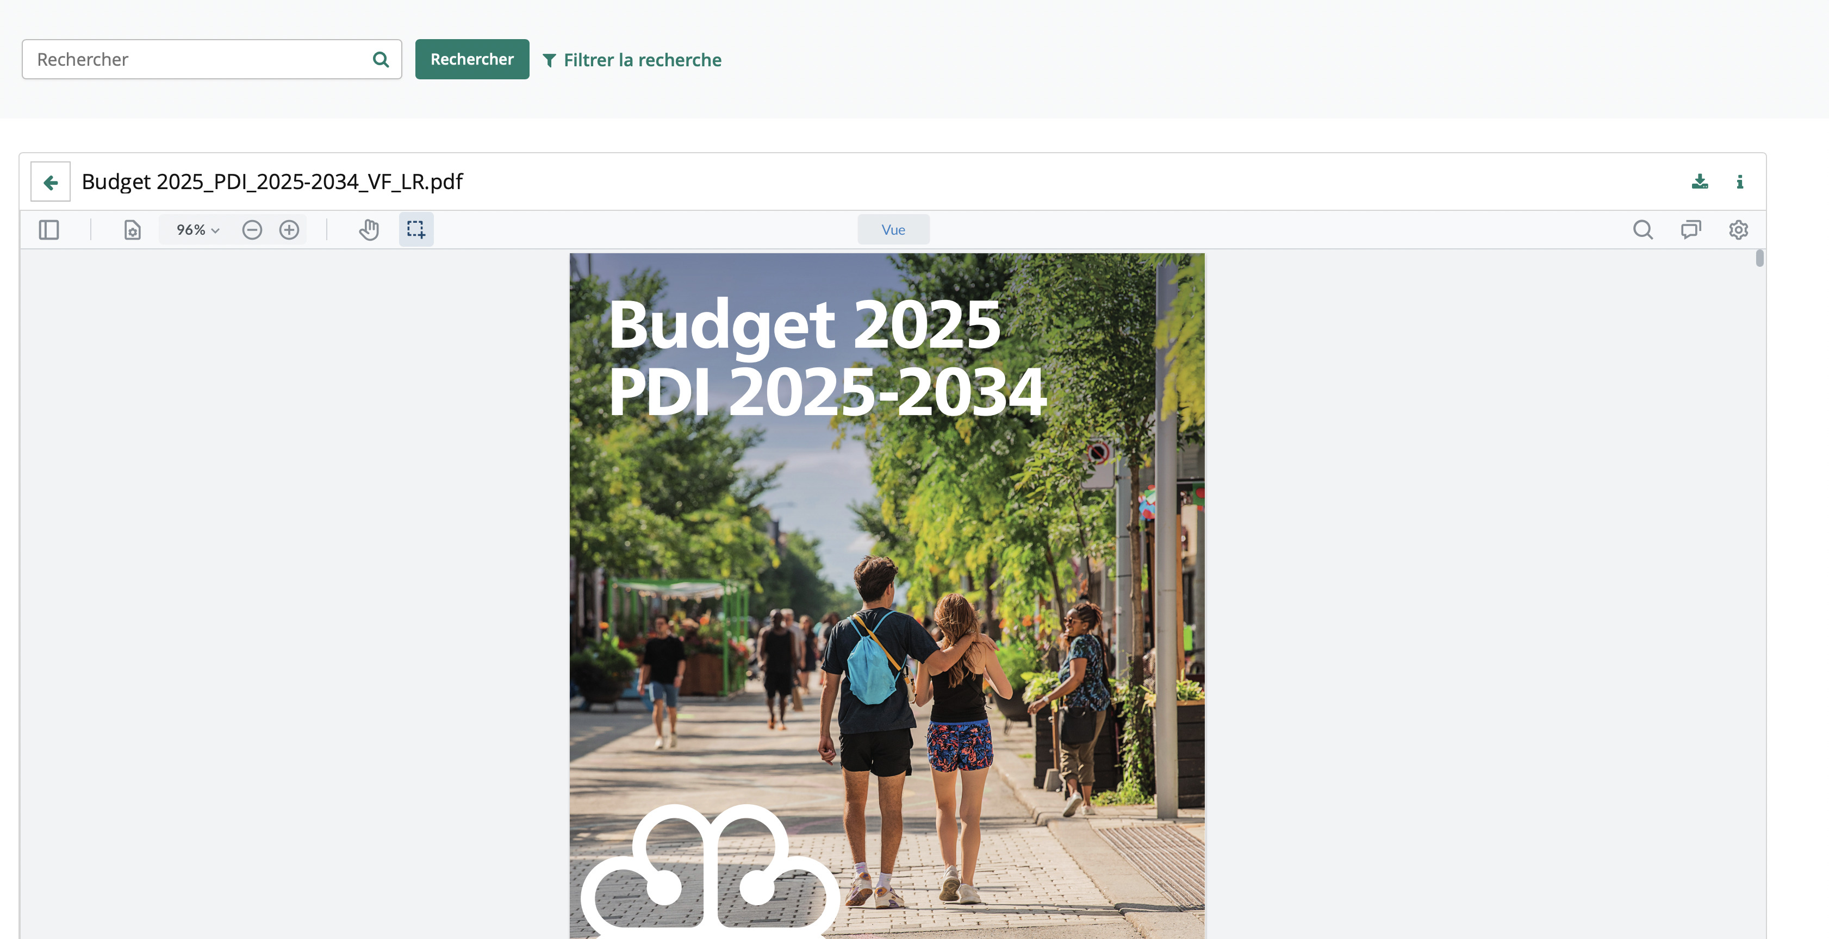Activate the hand pan tool
1829x939 pixels.
369,230
